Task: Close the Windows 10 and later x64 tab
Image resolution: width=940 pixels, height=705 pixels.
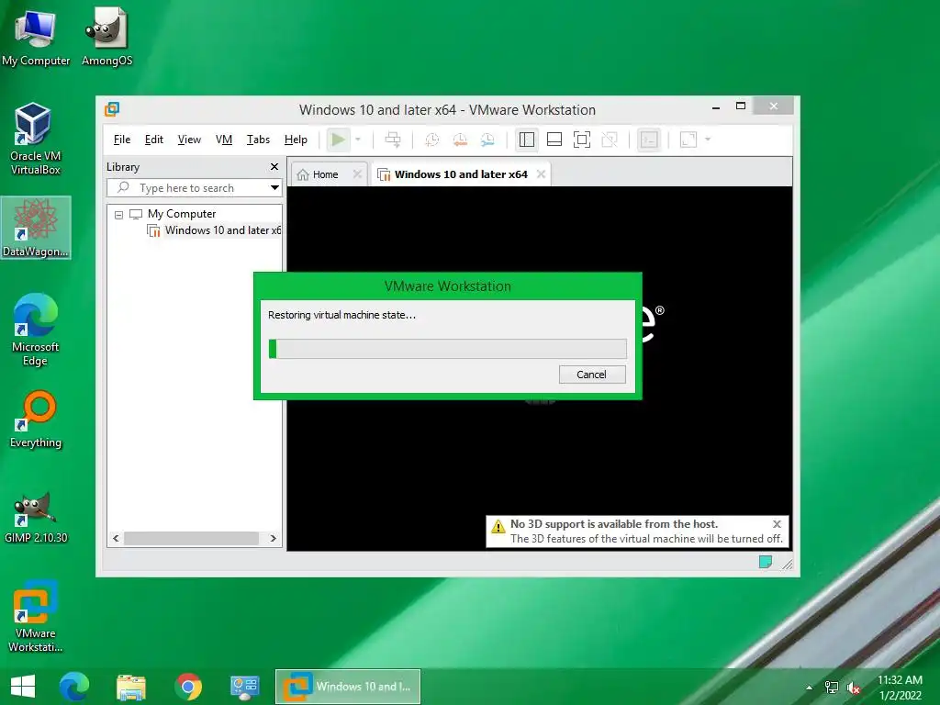Action: pyautogui.click(x=541, y=174)
